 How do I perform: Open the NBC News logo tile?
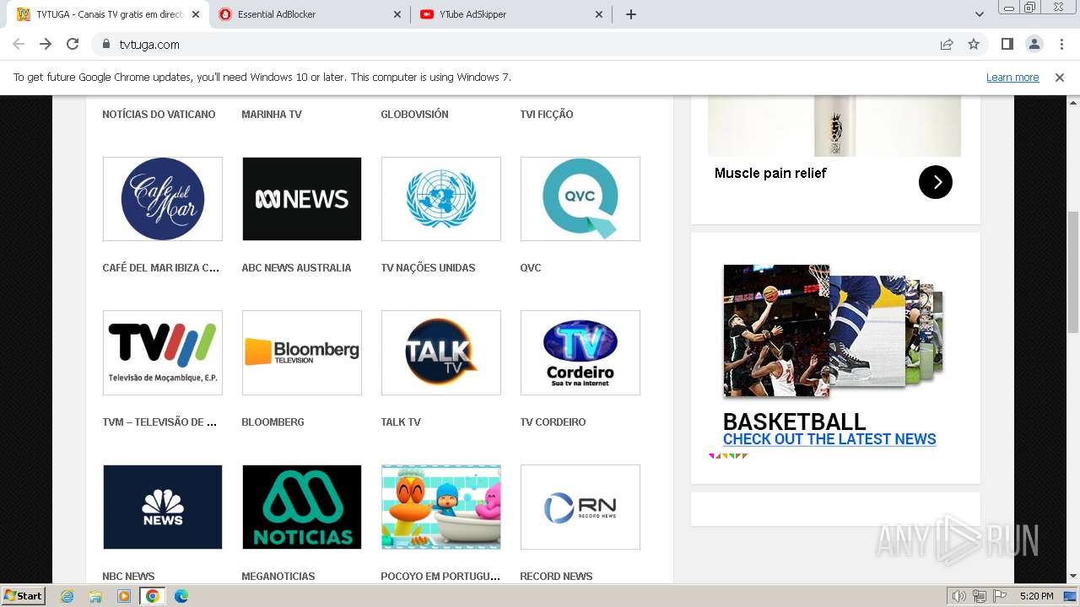pos(163,507)
